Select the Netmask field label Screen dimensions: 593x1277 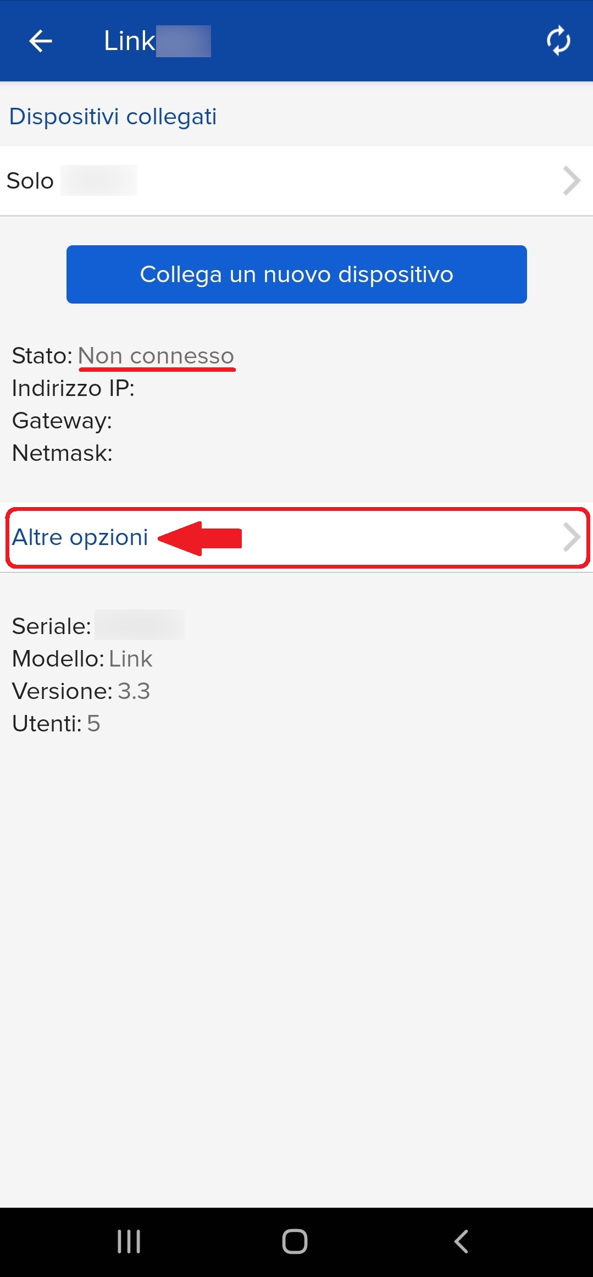(62, 453)
